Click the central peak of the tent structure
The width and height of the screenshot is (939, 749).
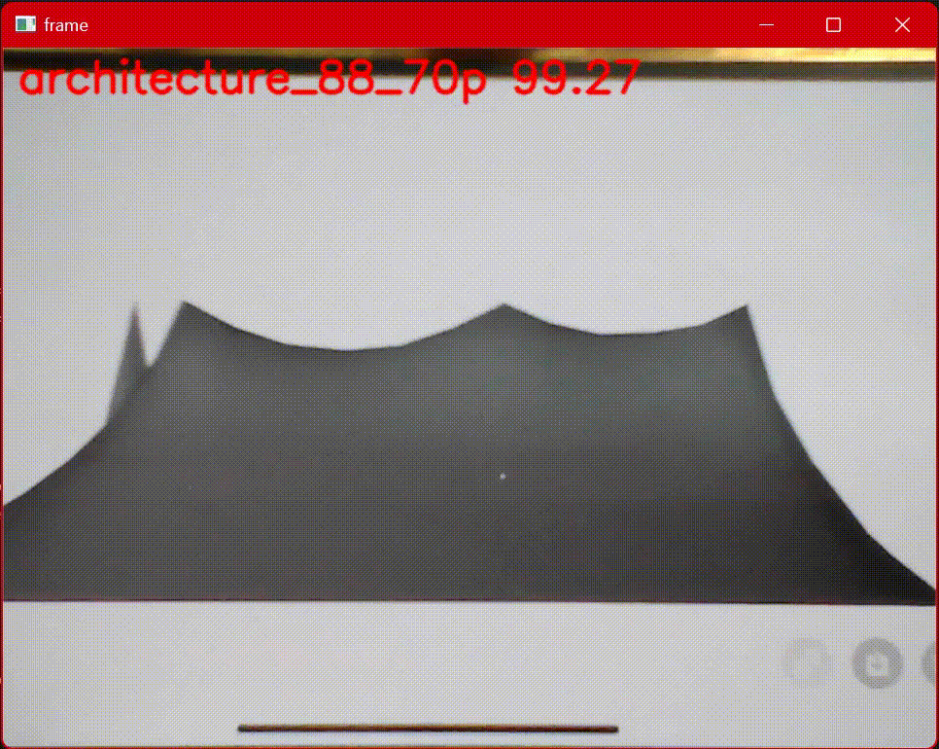pos(502,305)
